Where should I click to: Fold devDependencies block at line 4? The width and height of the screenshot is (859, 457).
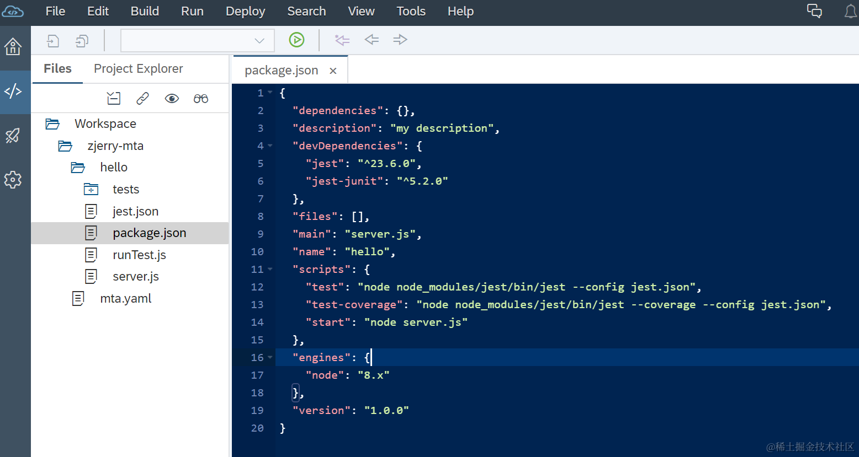[270, 146]
